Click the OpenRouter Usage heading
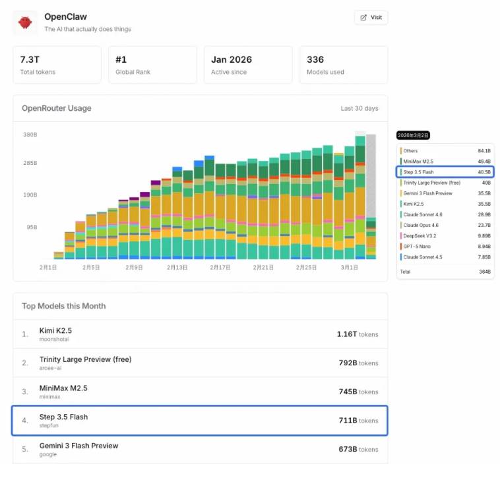500x478 pixels. pos(57,108)
